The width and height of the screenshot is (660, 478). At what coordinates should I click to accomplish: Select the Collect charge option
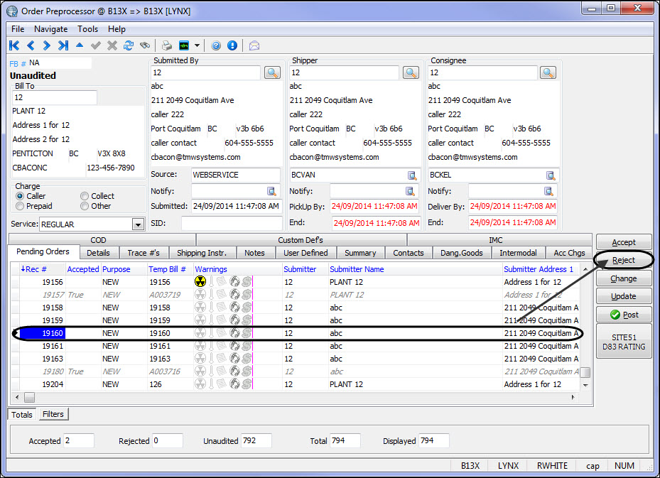pyautogui.click(x=85, y=196)
